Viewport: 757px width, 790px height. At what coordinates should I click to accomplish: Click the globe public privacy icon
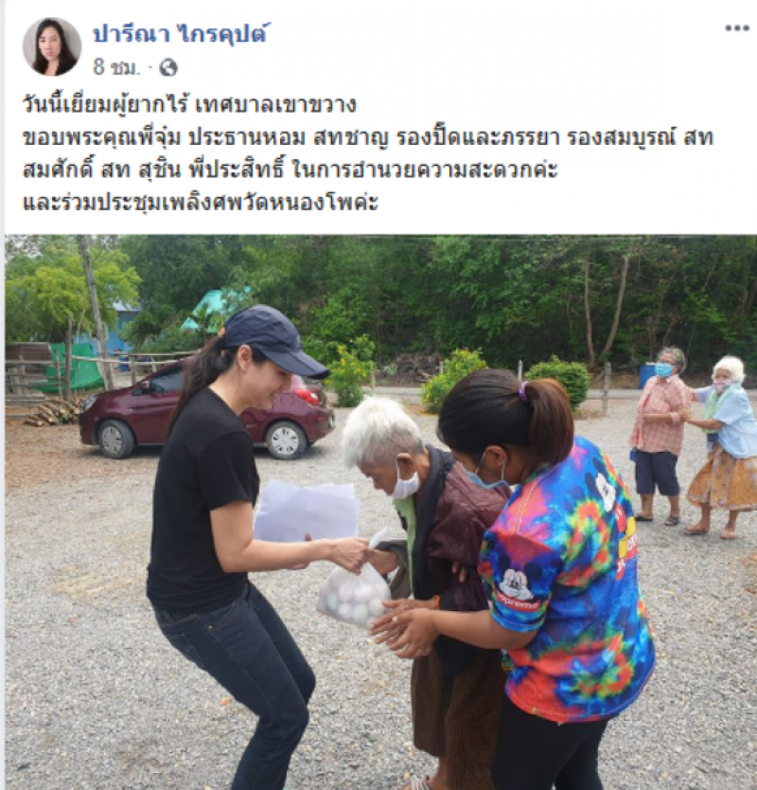coord(168,67)
